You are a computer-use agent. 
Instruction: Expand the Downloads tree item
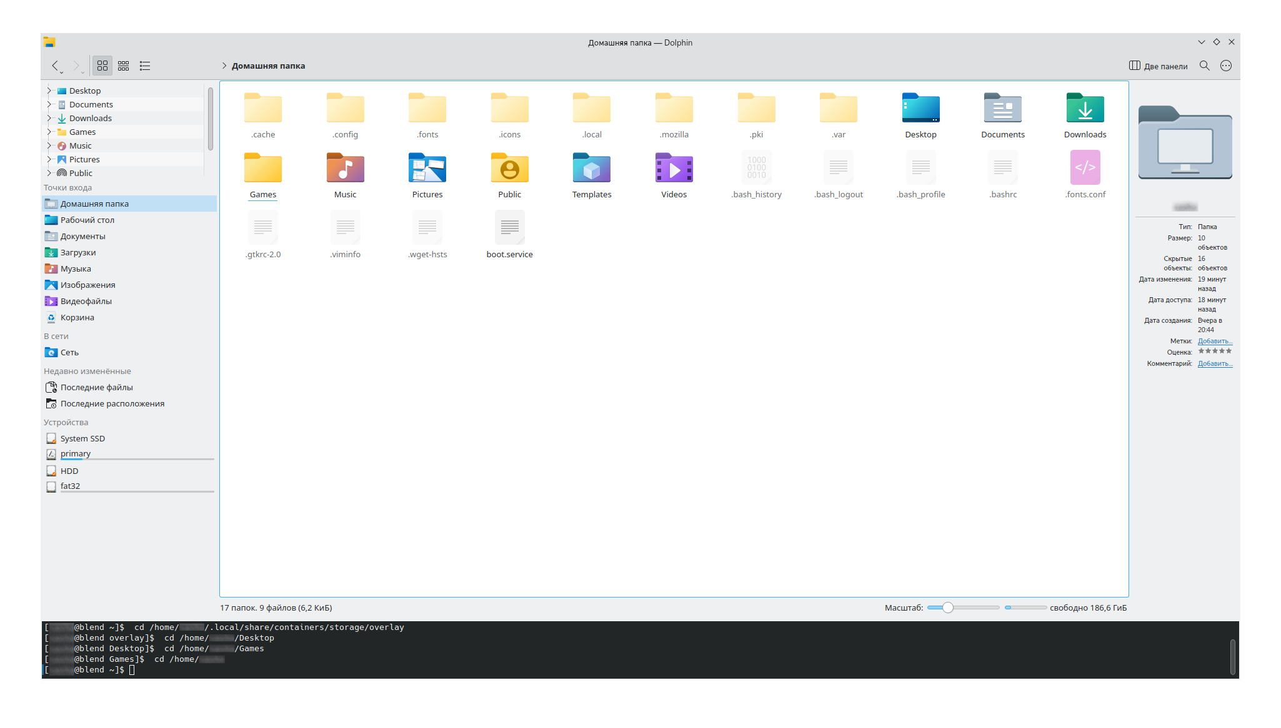tap(49, 118)
